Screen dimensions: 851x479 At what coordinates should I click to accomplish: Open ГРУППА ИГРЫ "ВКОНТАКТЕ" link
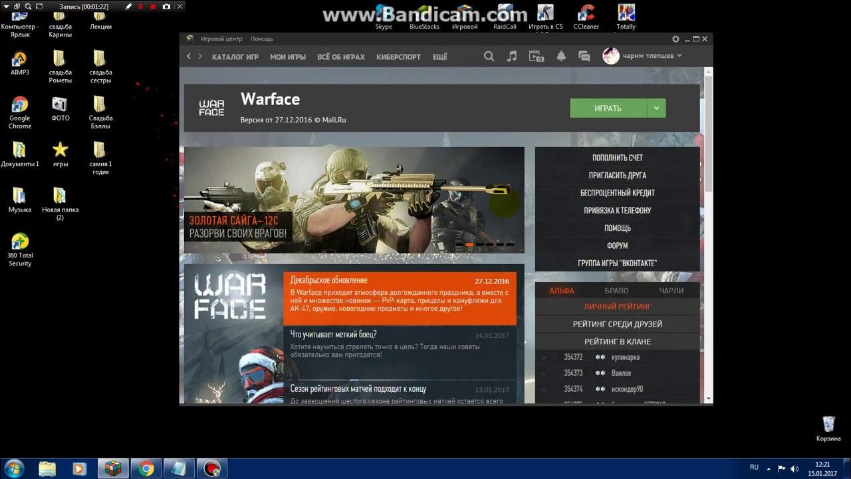tap(618, 263)
